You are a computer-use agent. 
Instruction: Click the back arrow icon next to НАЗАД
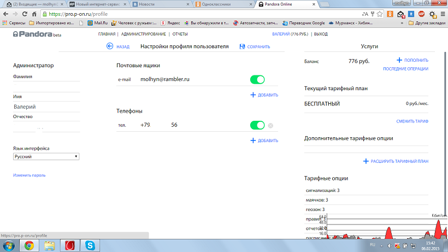pos(110,46)
